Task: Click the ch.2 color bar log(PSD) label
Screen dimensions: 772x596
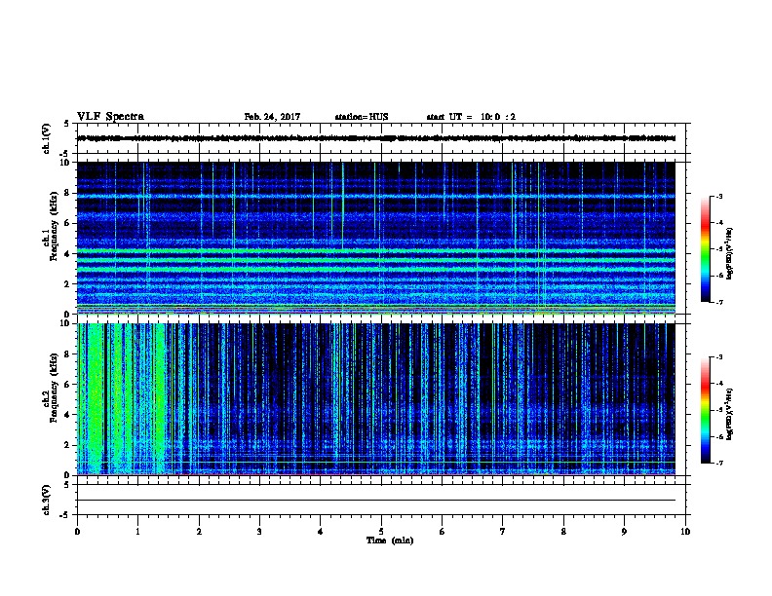Action: pos(729,414)
